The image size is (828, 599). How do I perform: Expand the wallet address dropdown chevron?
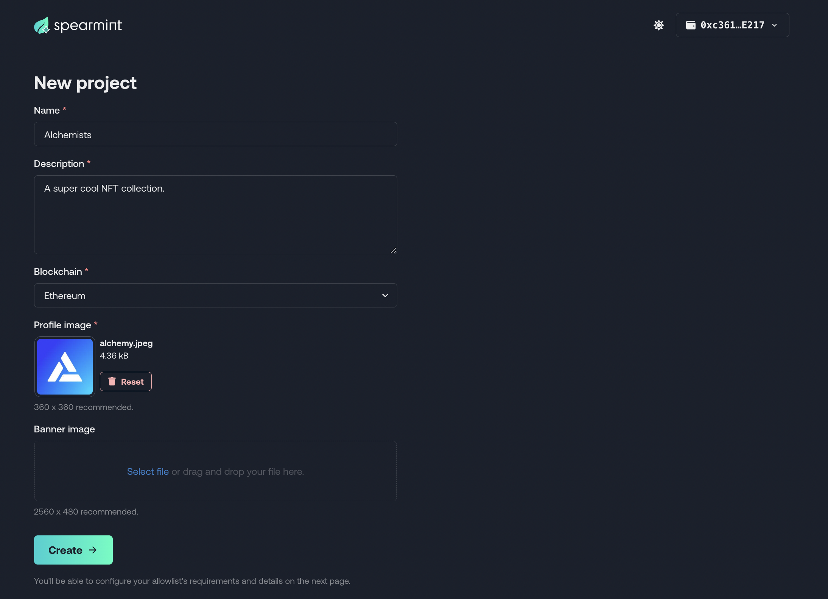point(775,25)
